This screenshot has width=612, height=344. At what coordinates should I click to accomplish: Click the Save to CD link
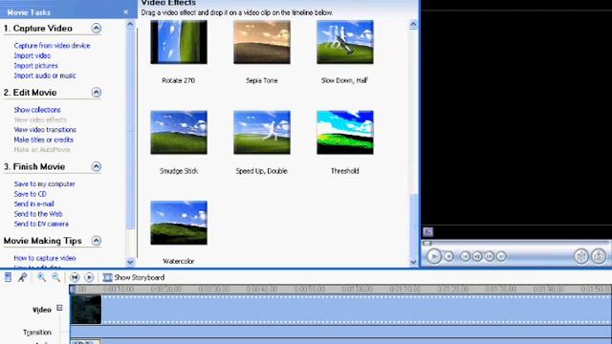30,194
